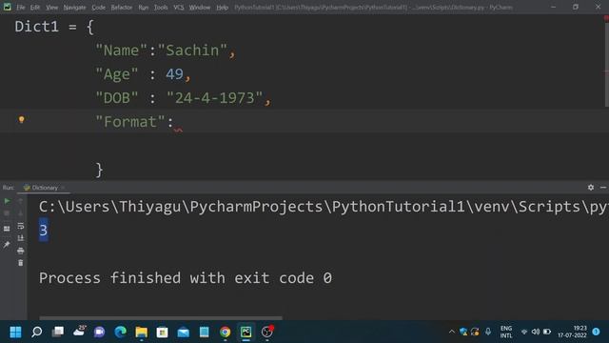This screenshot has height=343, width=609.
Task: Click the "Sachin" string value in editor
Action: [x=192, y=50]
